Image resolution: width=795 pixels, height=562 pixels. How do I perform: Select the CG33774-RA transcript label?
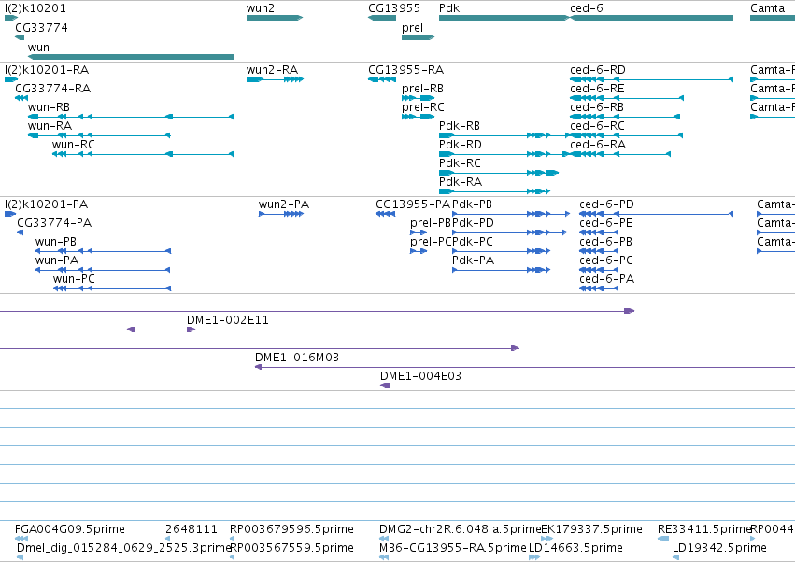52,88
